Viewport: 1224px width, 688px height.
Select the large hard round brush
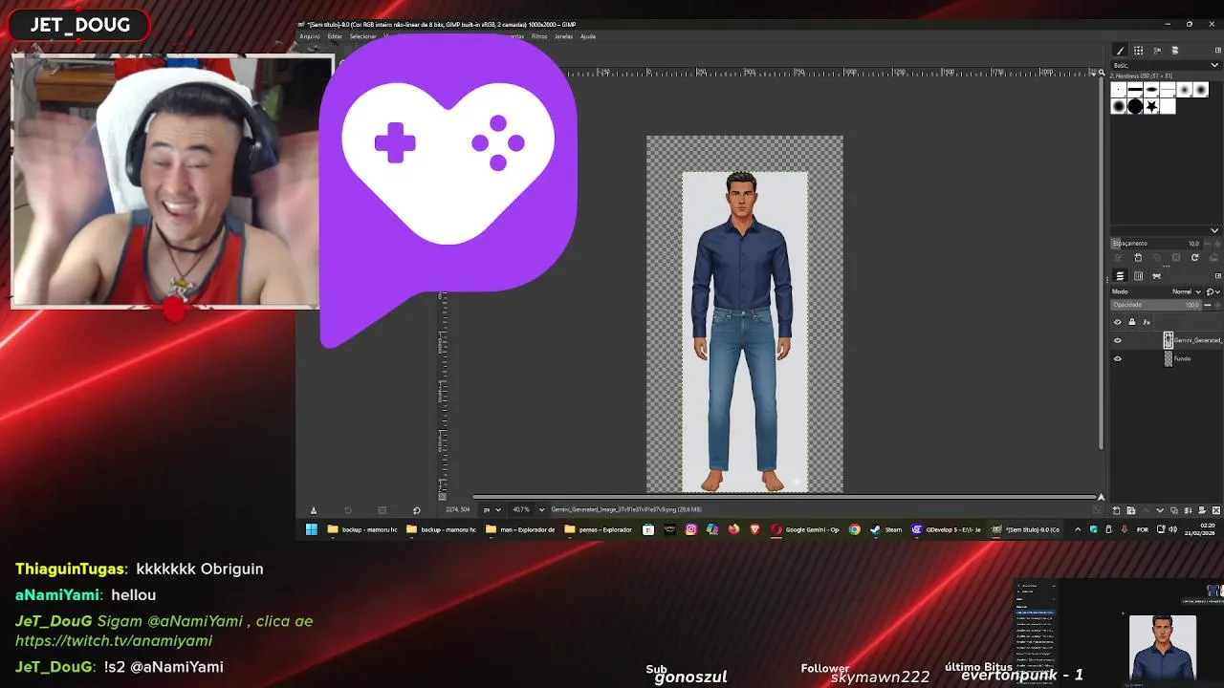(1135, 106)
